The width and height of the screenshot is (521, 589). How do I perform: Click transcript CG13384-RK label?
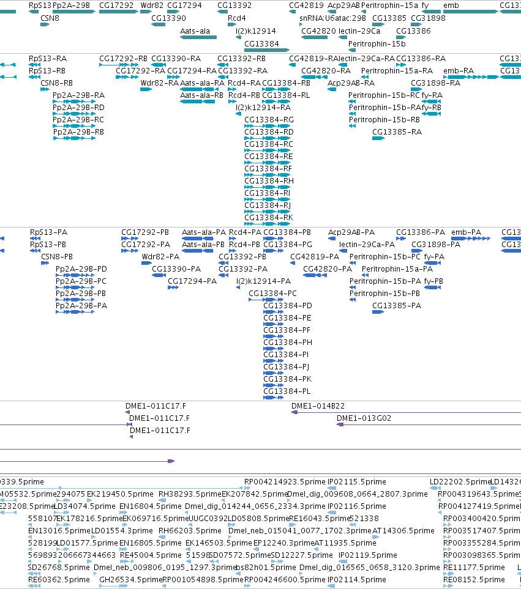tap(269, 218)
